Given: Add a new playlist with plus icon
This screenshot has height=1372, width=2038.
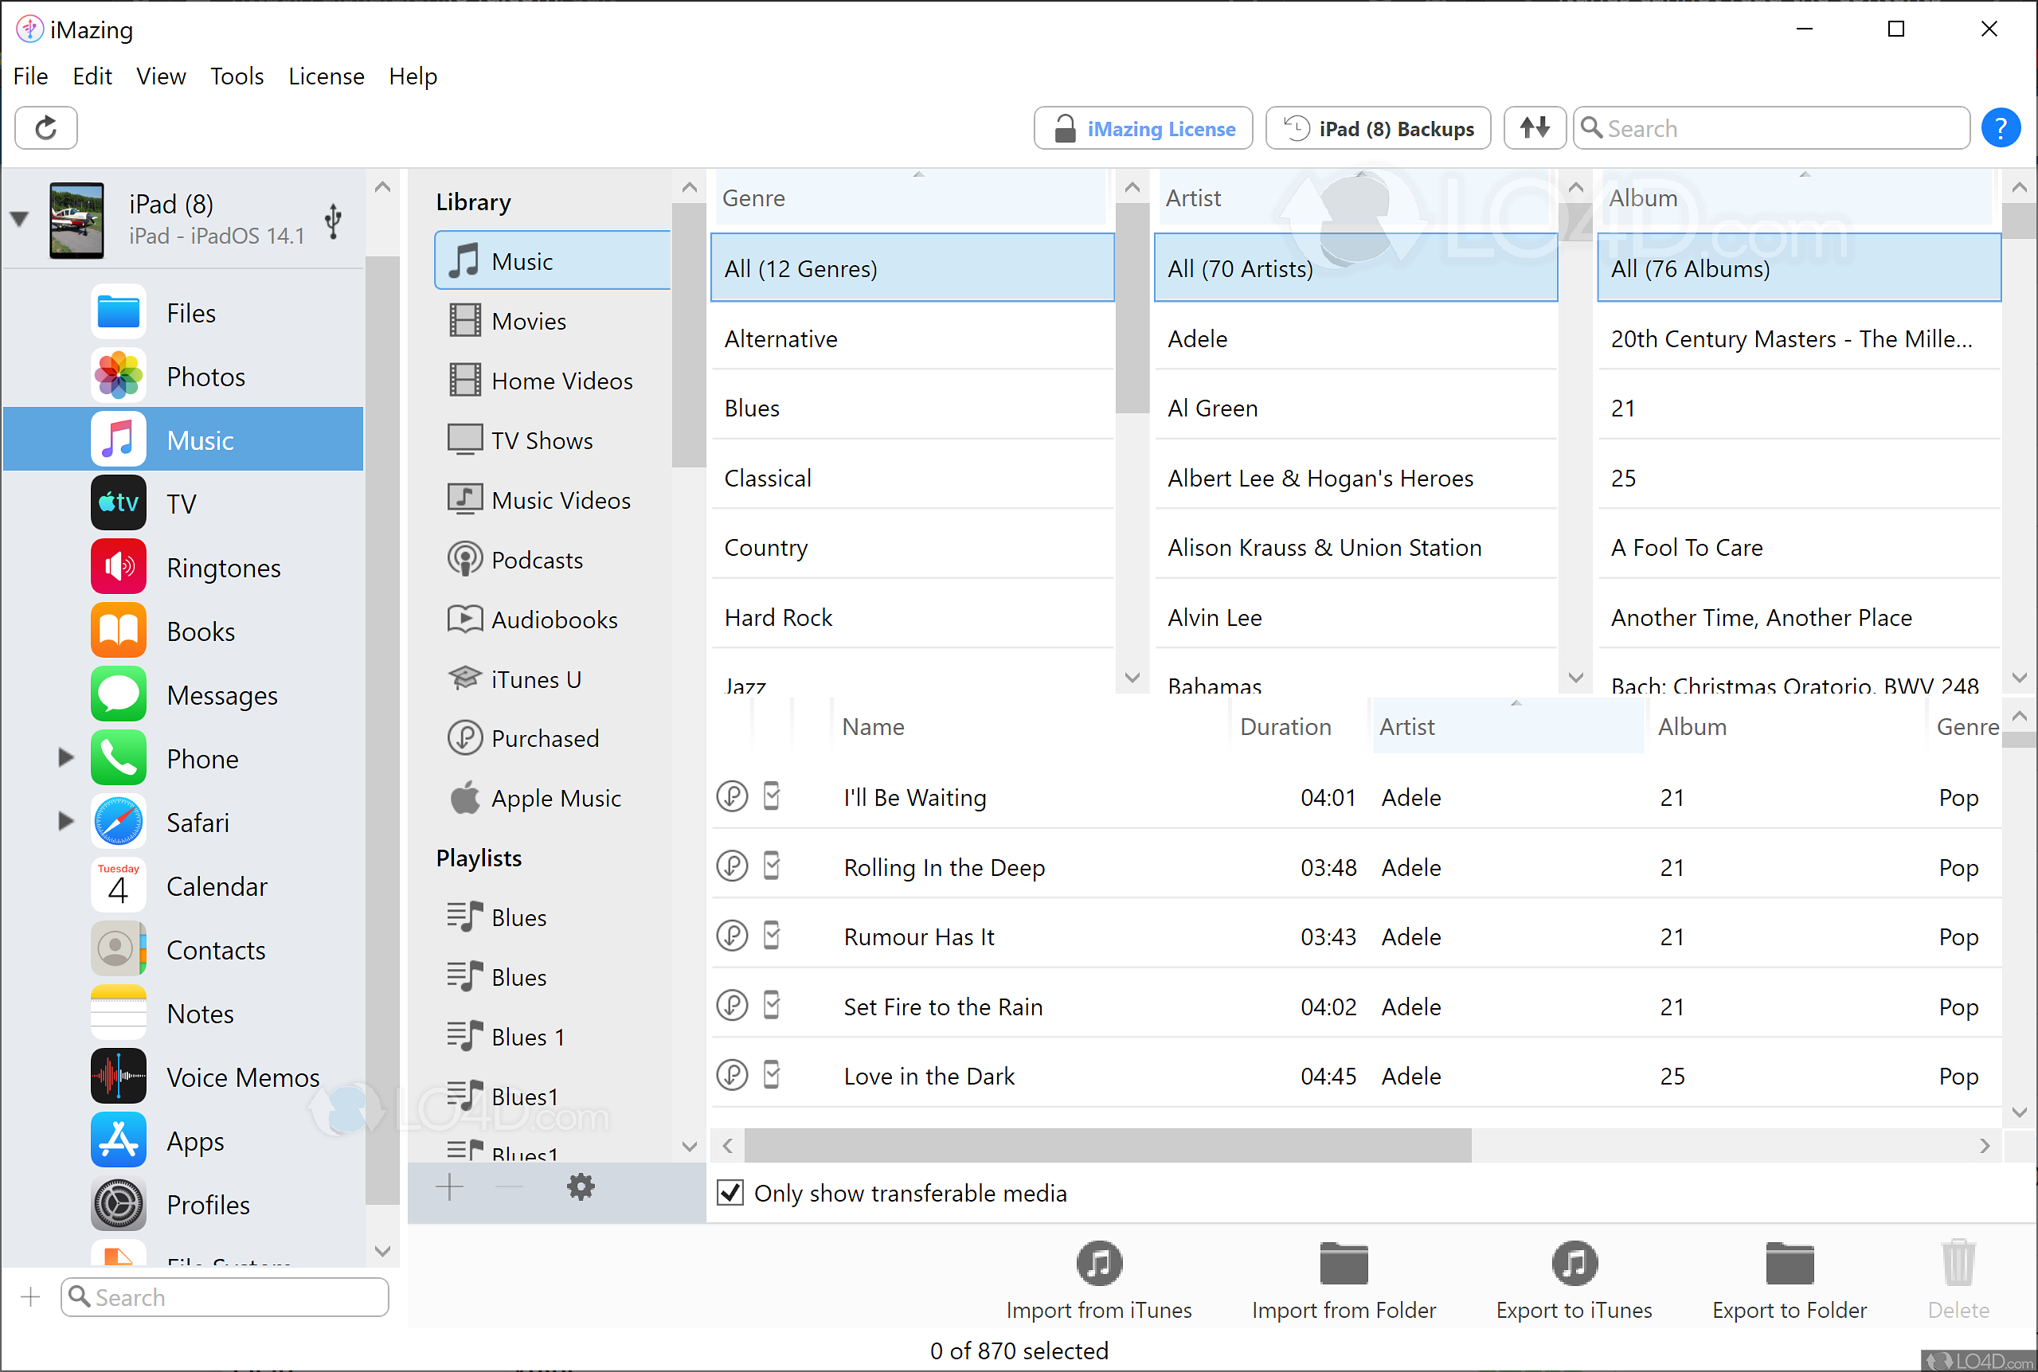Looking at the screenshot, I should (450, 1187).
